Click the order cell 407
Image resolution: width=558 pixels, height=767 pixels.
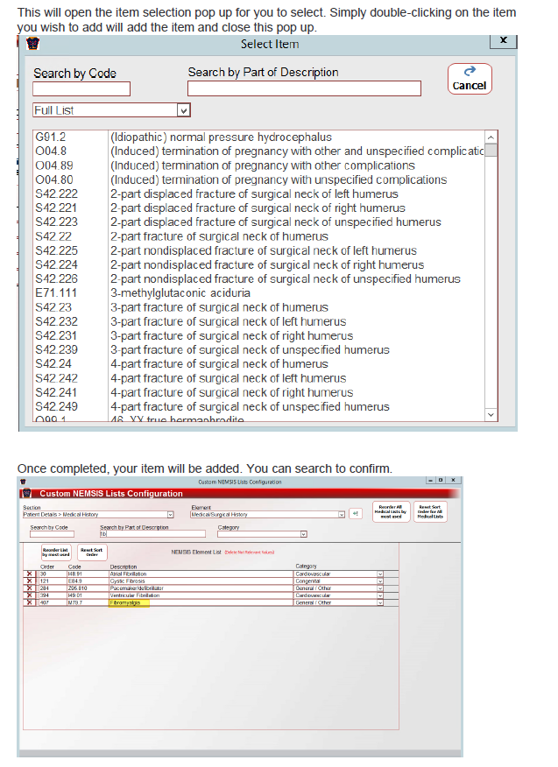click(x=53, y=602)
